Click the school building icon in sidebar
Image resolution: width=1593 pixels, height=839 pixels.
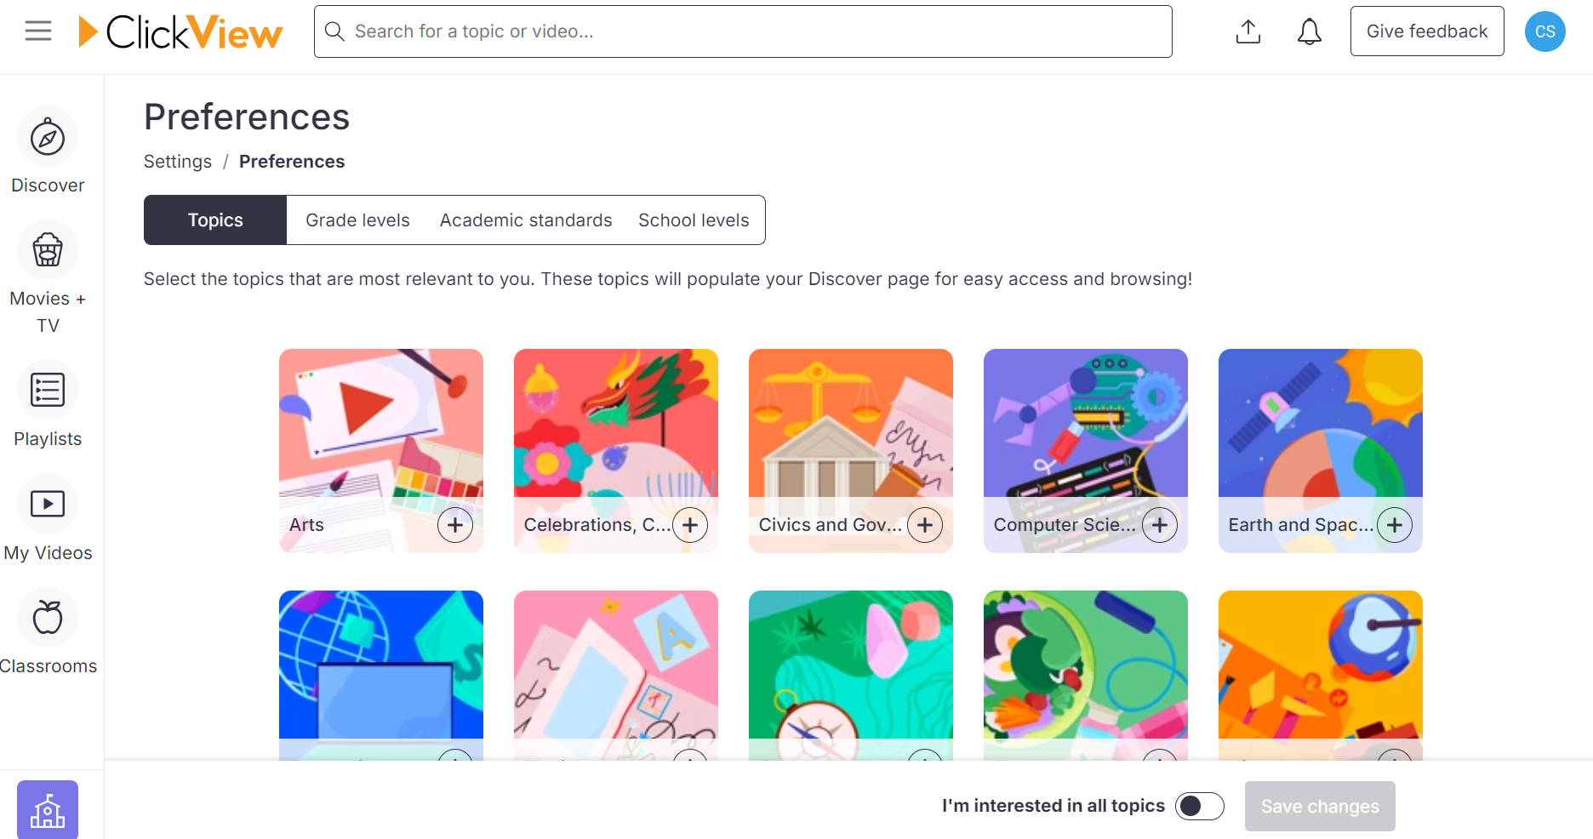[x=48, y=810]
